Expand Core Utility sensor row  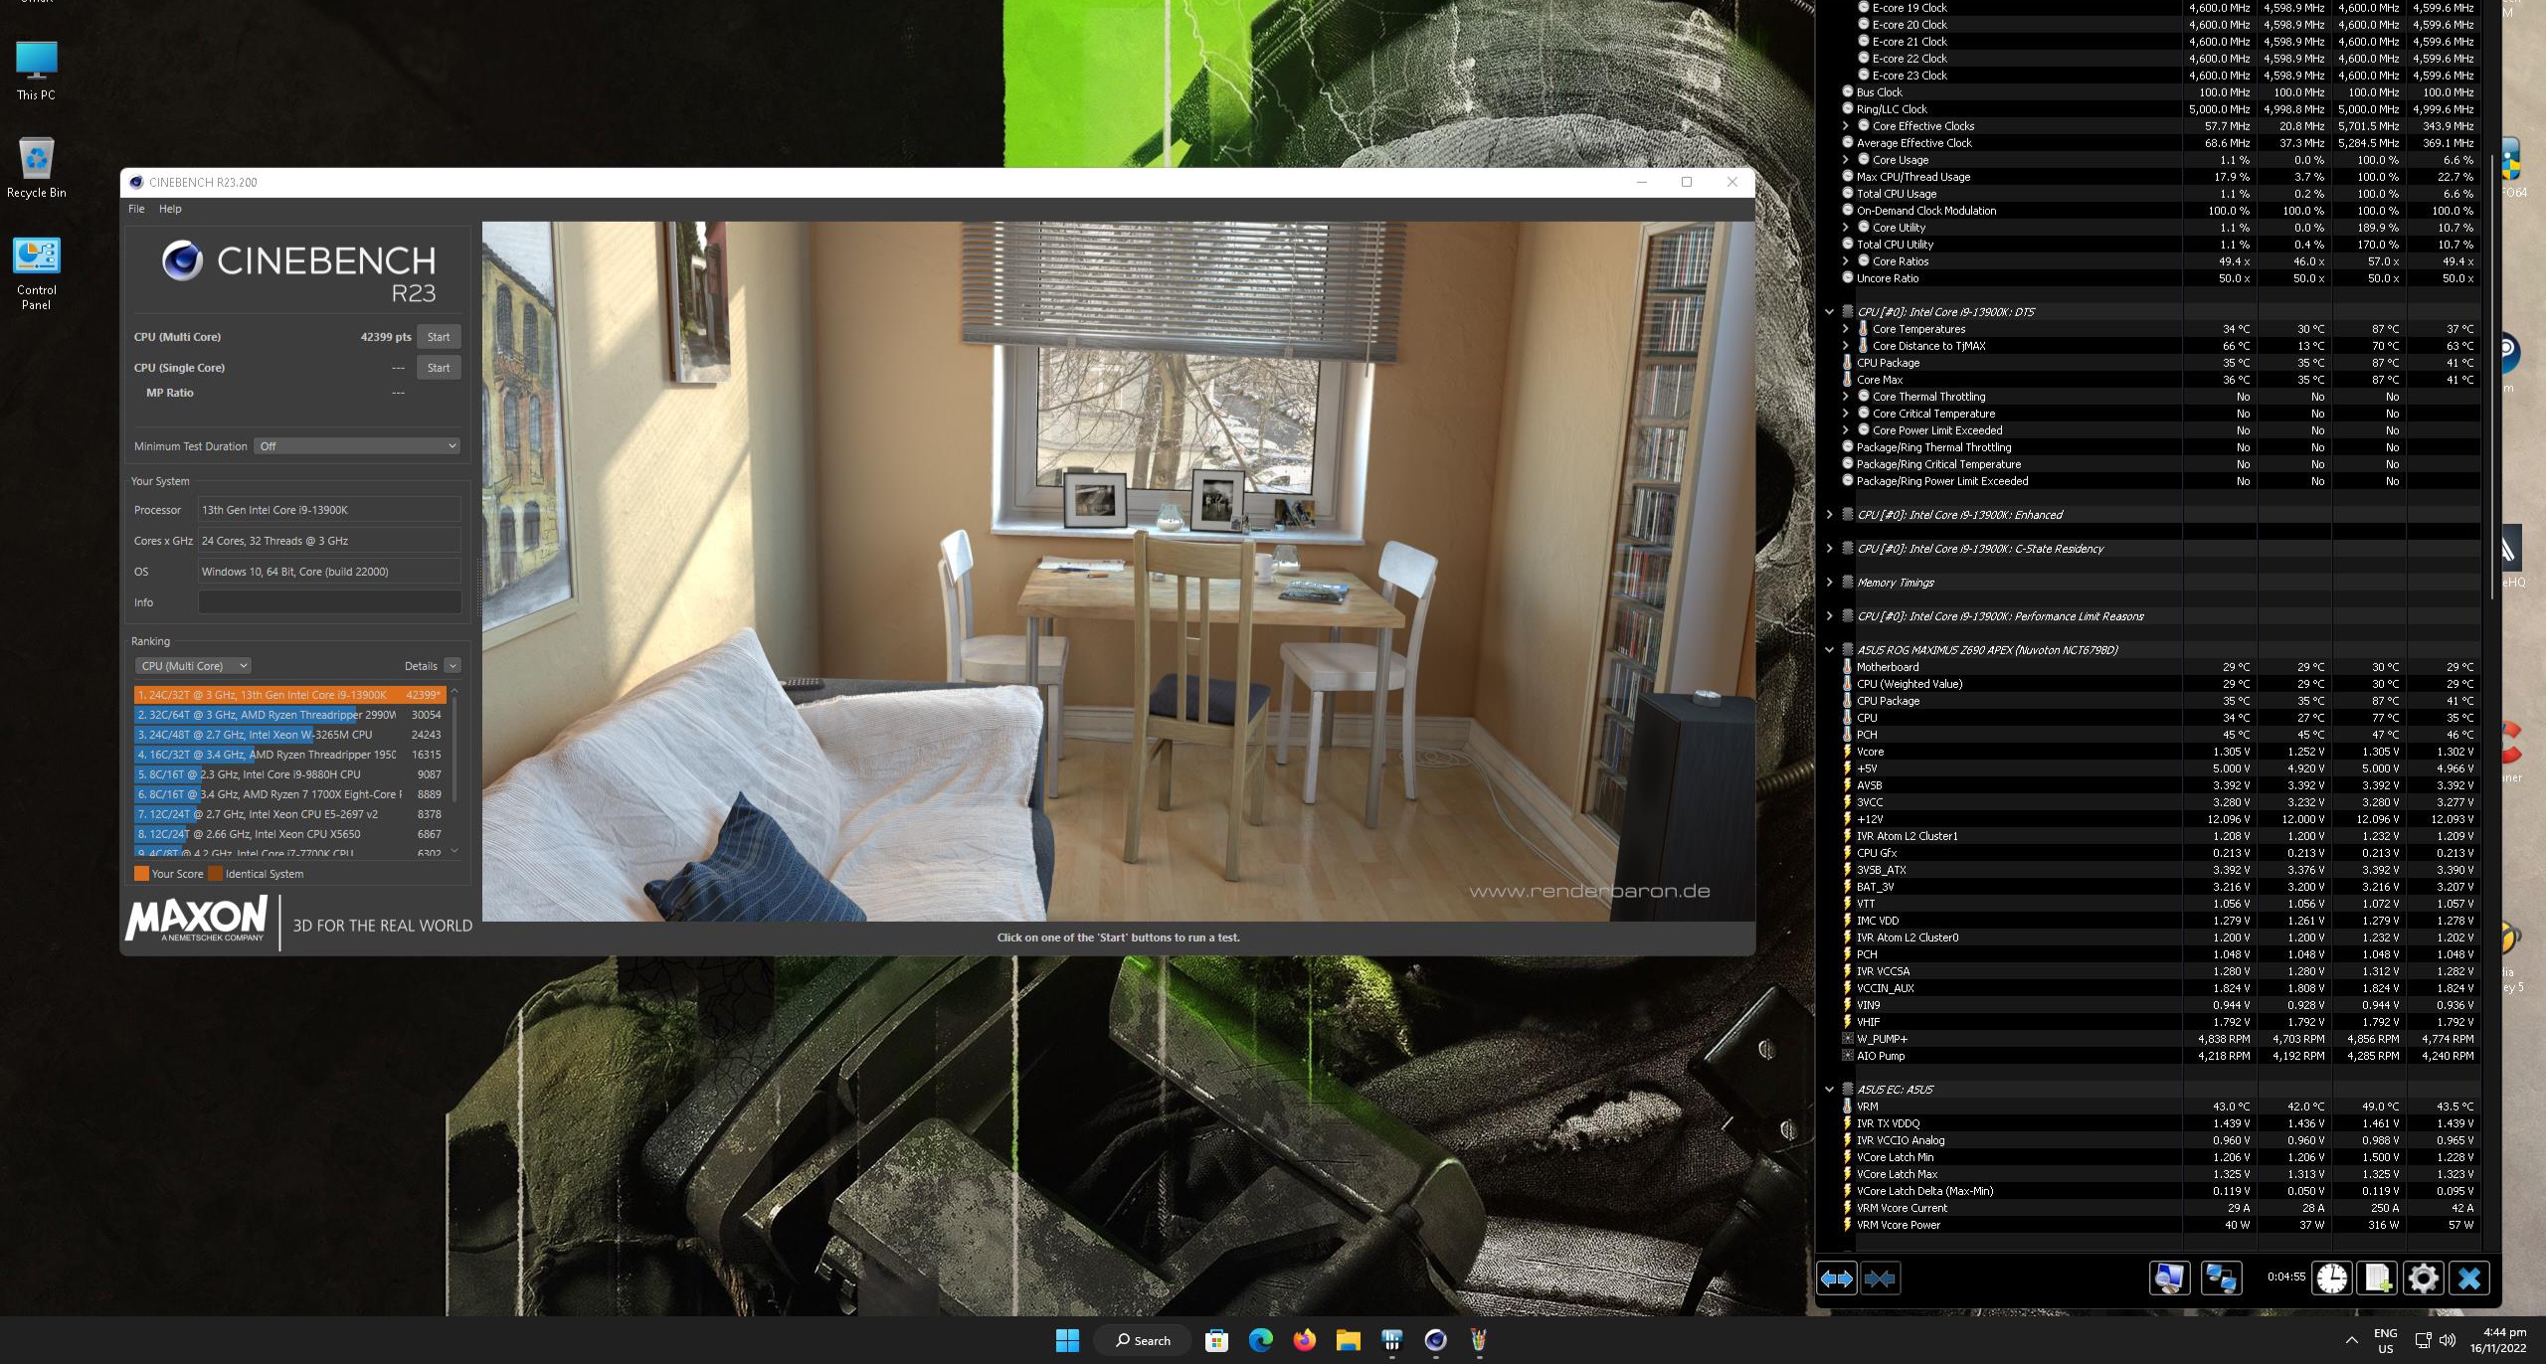(x=1846, y=228)
